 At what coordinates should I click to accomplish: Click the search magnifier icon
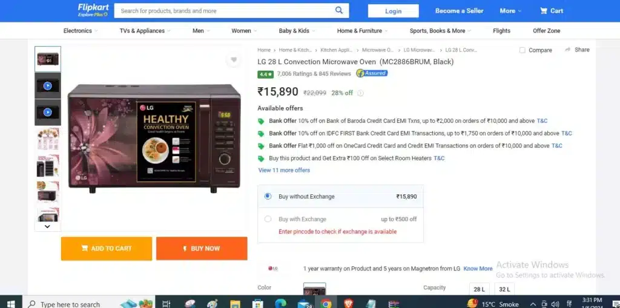(339, 10)
